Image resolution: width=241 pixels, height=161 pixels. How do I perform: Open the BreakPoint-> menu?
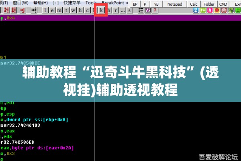pos(115,3)
